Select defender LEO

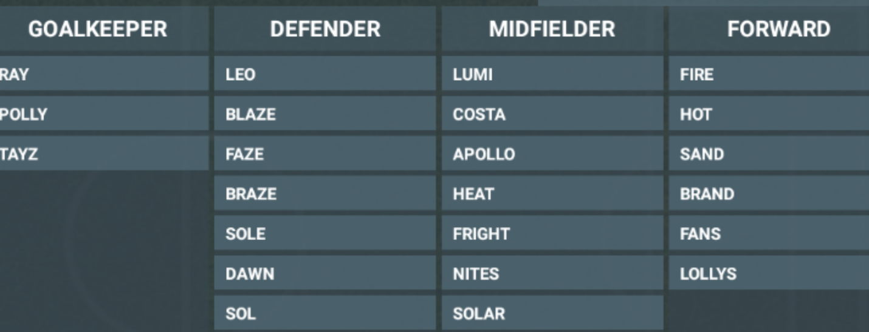(325, 74)
